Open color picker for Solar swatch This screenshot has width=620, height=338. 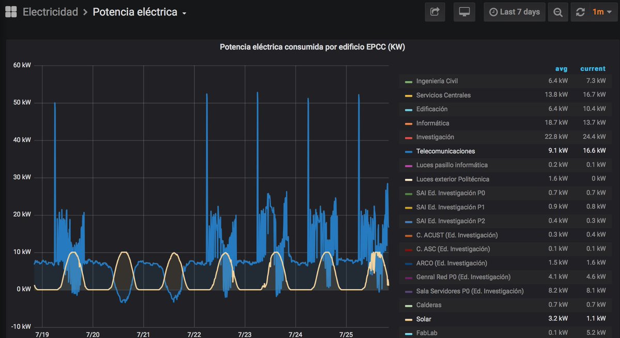pyautogui.click(x=409, y=320)
